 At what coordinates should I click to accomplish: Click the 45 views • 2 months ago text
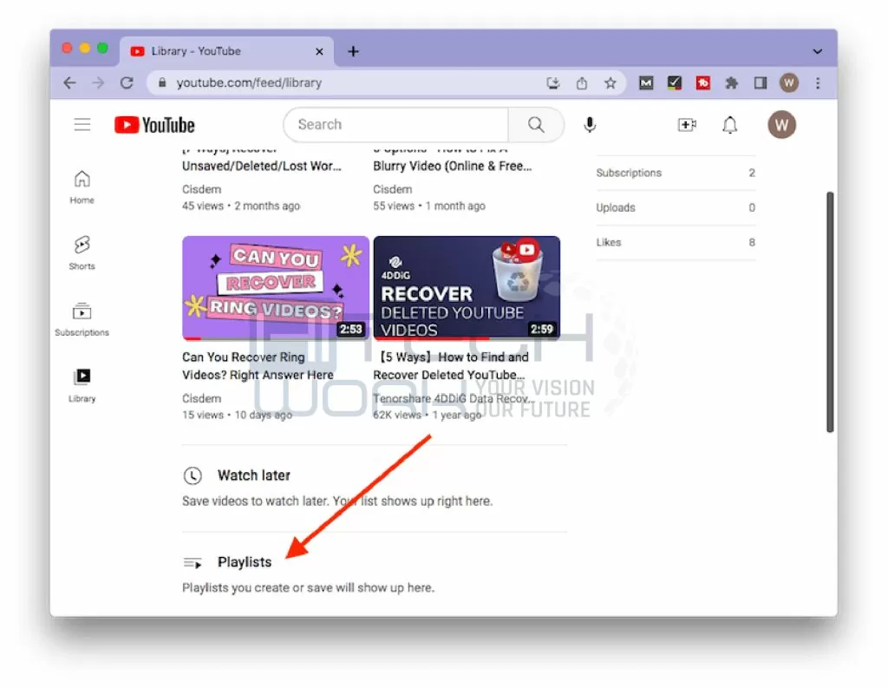(241, 206)
